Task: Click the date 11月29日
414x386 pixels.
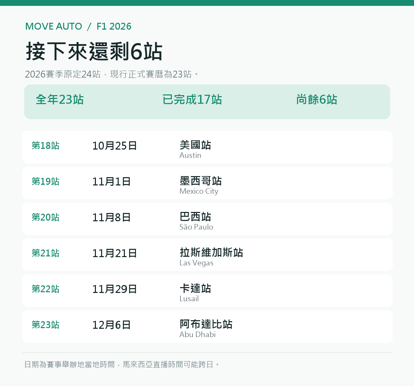Action: [115, 289]
